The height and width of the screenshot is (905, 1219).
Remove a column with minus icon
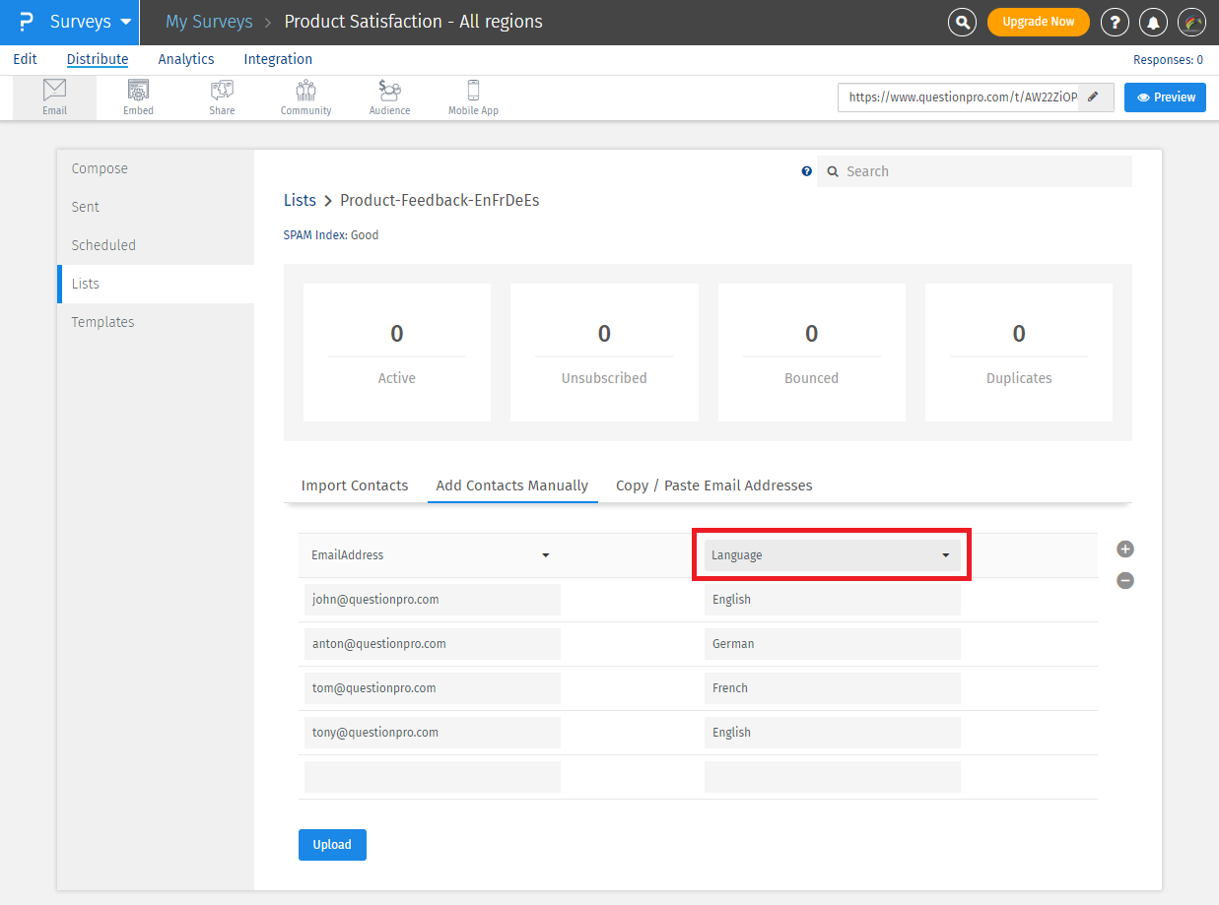1125,581
